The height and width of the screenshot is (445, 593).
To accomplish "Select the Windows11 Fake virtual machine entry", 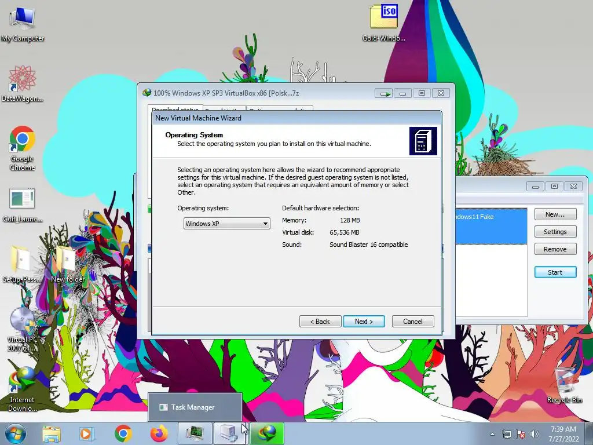I will (x=491, y=226).
